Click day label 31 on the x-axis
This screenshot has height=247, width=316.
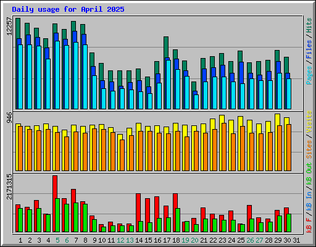(296, 240)
